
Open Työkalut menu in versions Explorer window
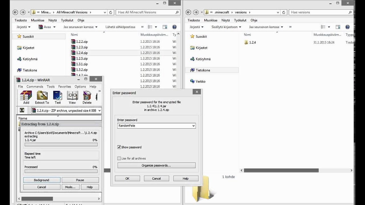(x=240, y=20)
